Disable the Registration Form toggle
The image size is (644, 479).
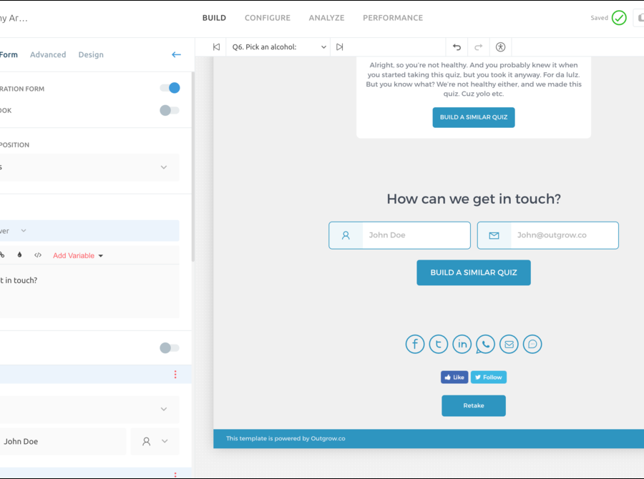[x=170, y=88]
